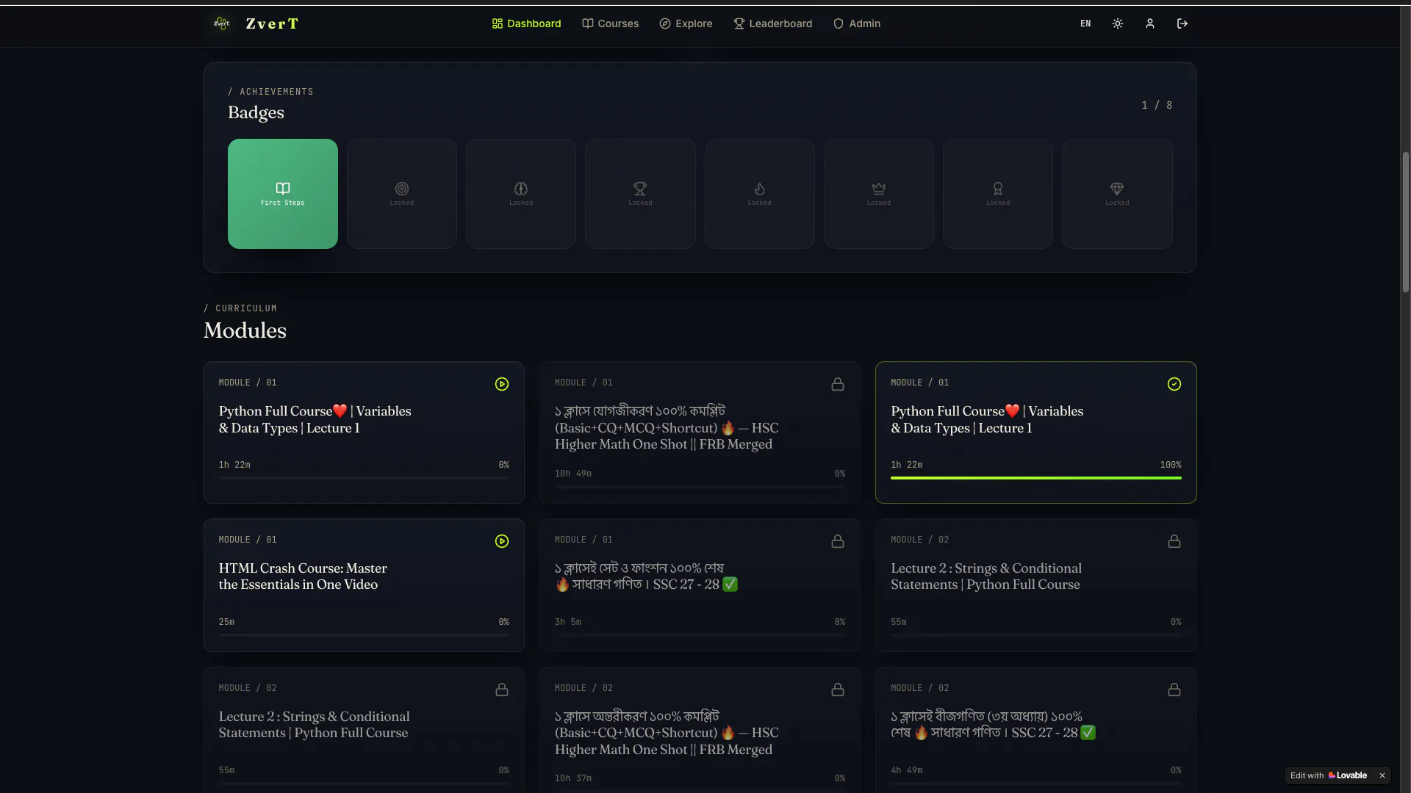Click the 'Badges' section heading
The image size is (1411, 793).
coord(256,112)
